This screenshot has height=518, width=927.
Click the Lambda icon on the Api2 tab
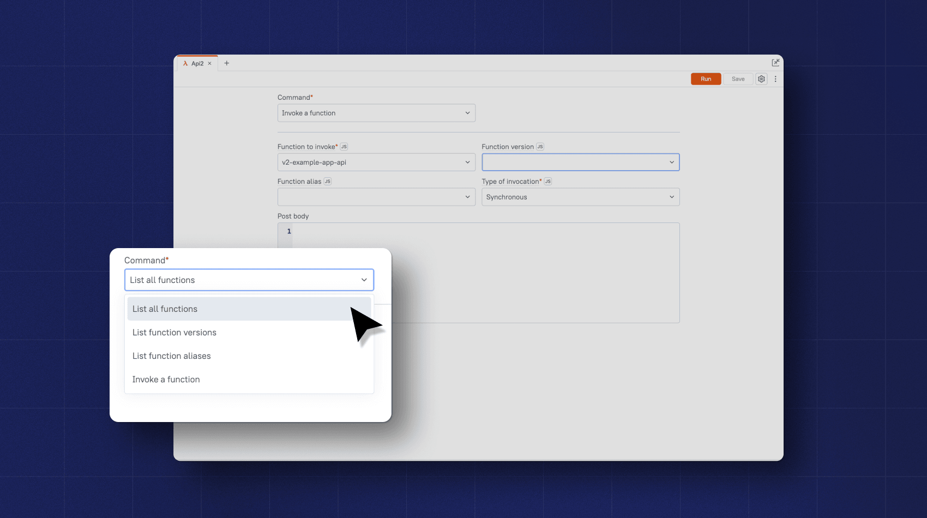coord(186,63)
